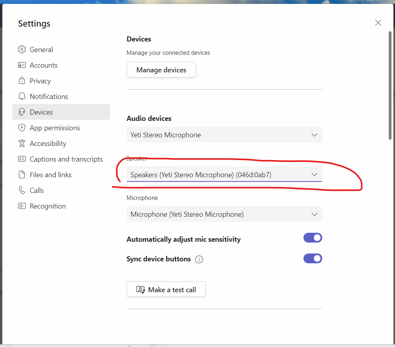
Task: Click the Calls phone icon
Action: pos(22,191)
